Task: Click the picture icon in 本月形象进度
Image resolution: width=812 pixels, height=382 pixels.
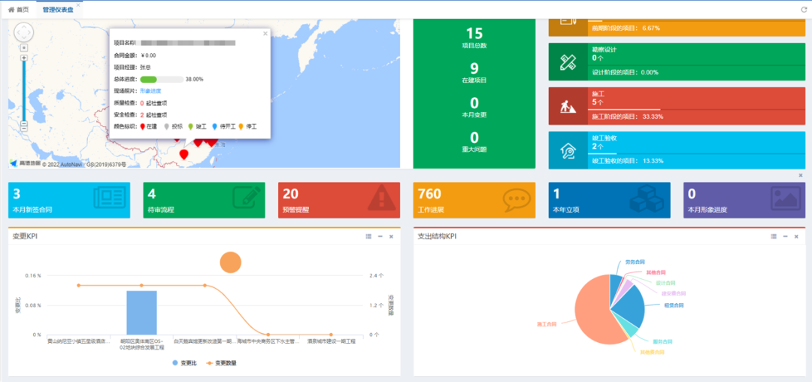Action: click(785, 199)
